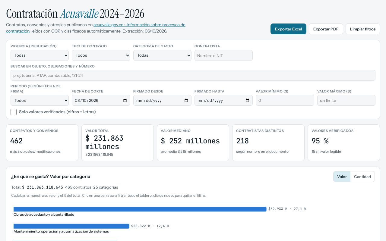Open acuavalle.gov.co contratación link
386x241 pixels.
coord(139,25)
